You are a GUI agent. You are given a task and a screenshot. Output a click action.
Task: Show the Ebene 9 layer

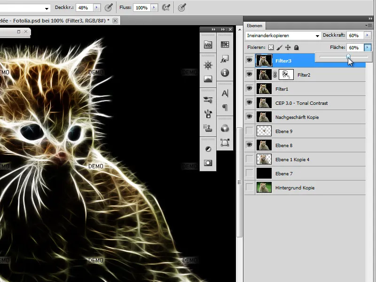point(250,131)
